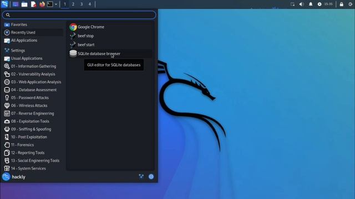The image size is (355, 199).
Task: Open the file manager panel icon
Action: [x=24, y=4]
